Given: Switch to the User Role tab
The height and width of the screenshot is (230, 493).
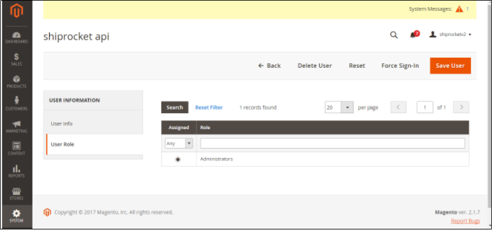Looking at the screenshot, I should point(94,144).
